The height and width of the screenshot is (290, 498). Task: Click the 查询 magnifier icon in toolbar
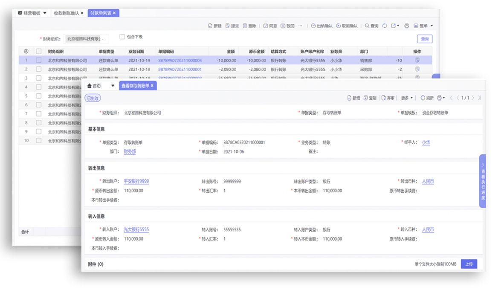click(x=367, y=26)
